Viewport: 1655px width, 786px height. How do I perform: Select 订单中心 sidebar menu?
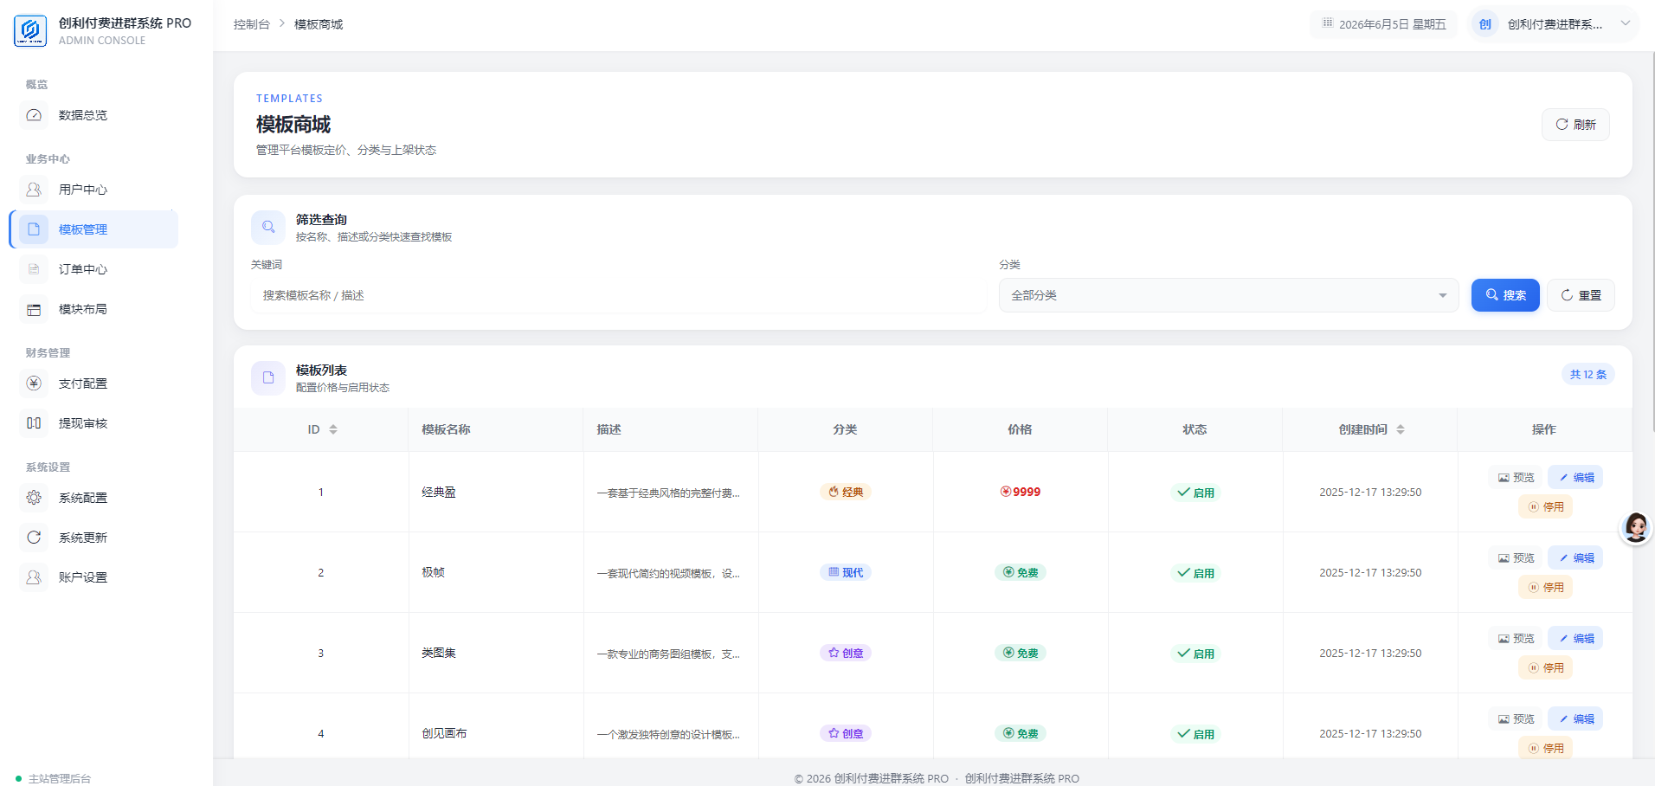click(x=93, y=269)
